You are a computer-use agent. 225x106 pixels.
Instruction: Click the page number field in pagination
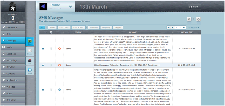tap(176, 27)
